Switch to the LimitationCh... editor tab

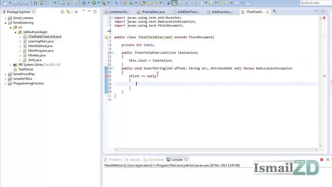117,12
